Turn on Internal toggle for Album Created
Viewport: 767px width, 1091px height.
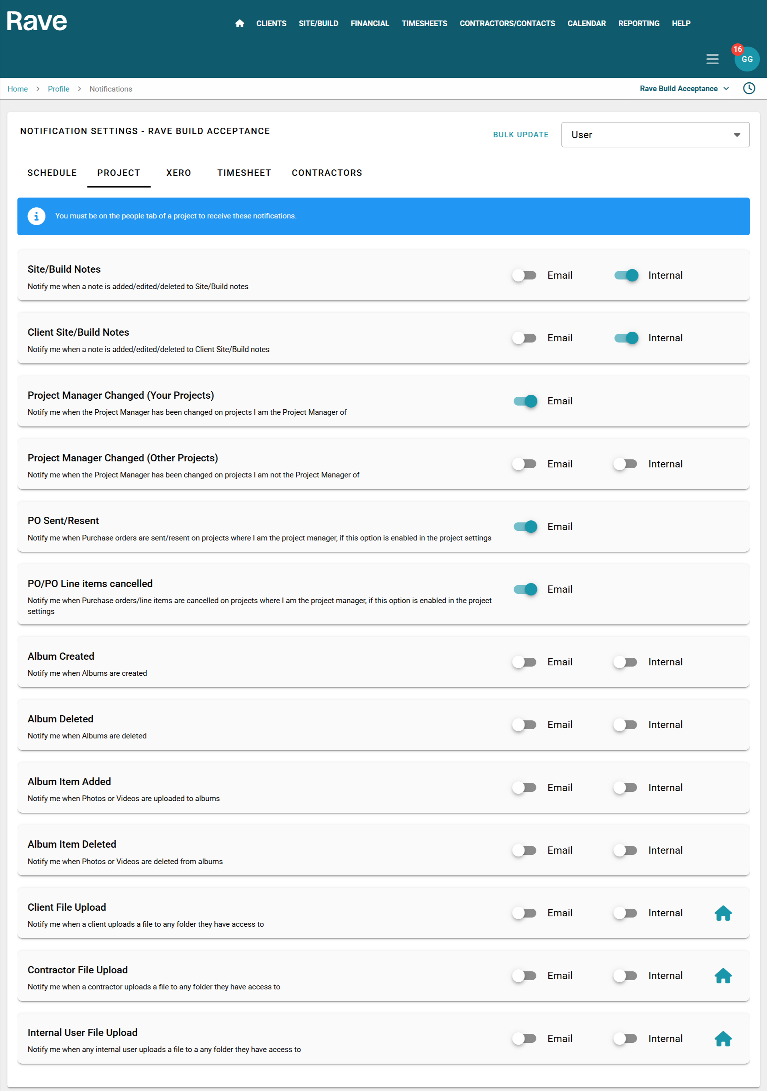tap(625, 662)
